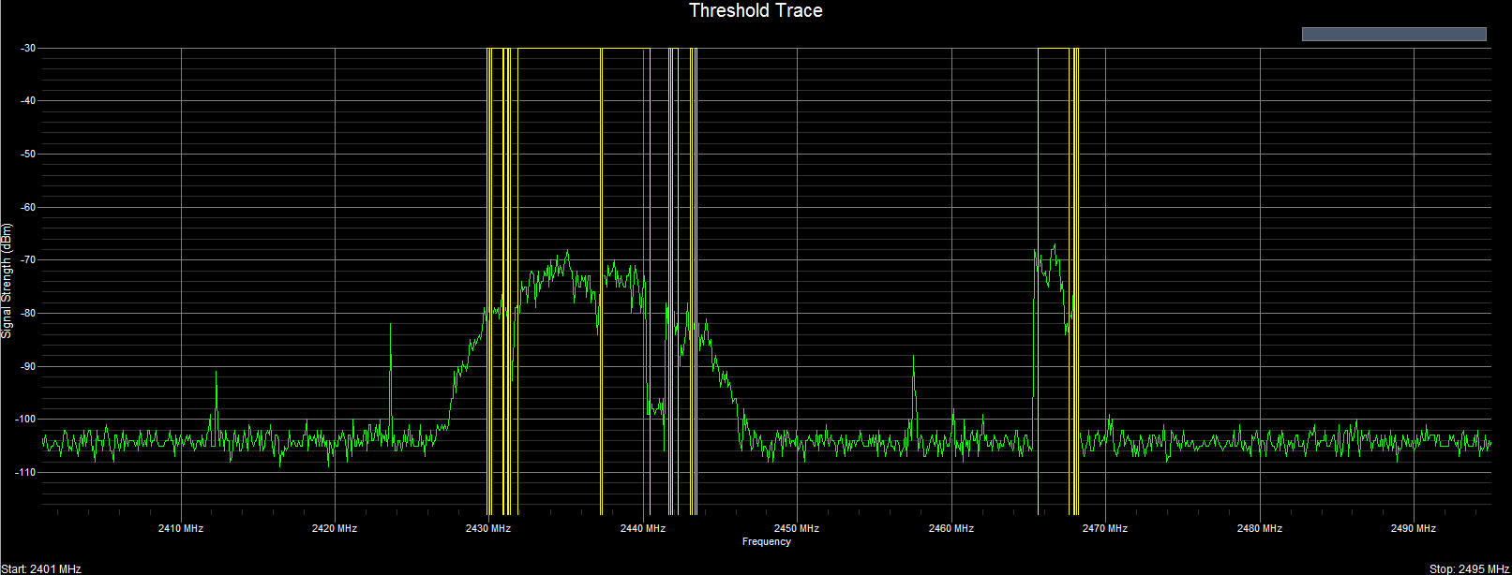Click the -110 dBm axis value

click(26, 472)
